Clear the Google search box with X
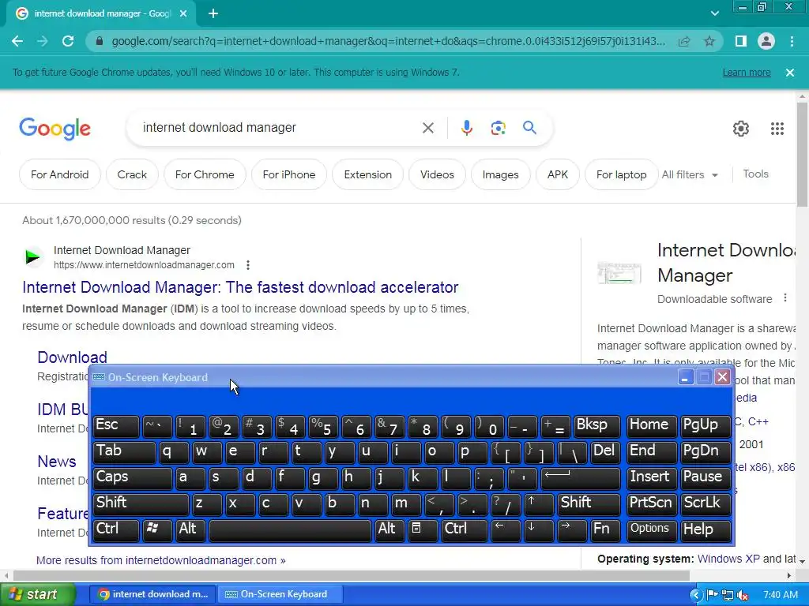This screenshot has width=809, height=606. (x=427, y=128)
